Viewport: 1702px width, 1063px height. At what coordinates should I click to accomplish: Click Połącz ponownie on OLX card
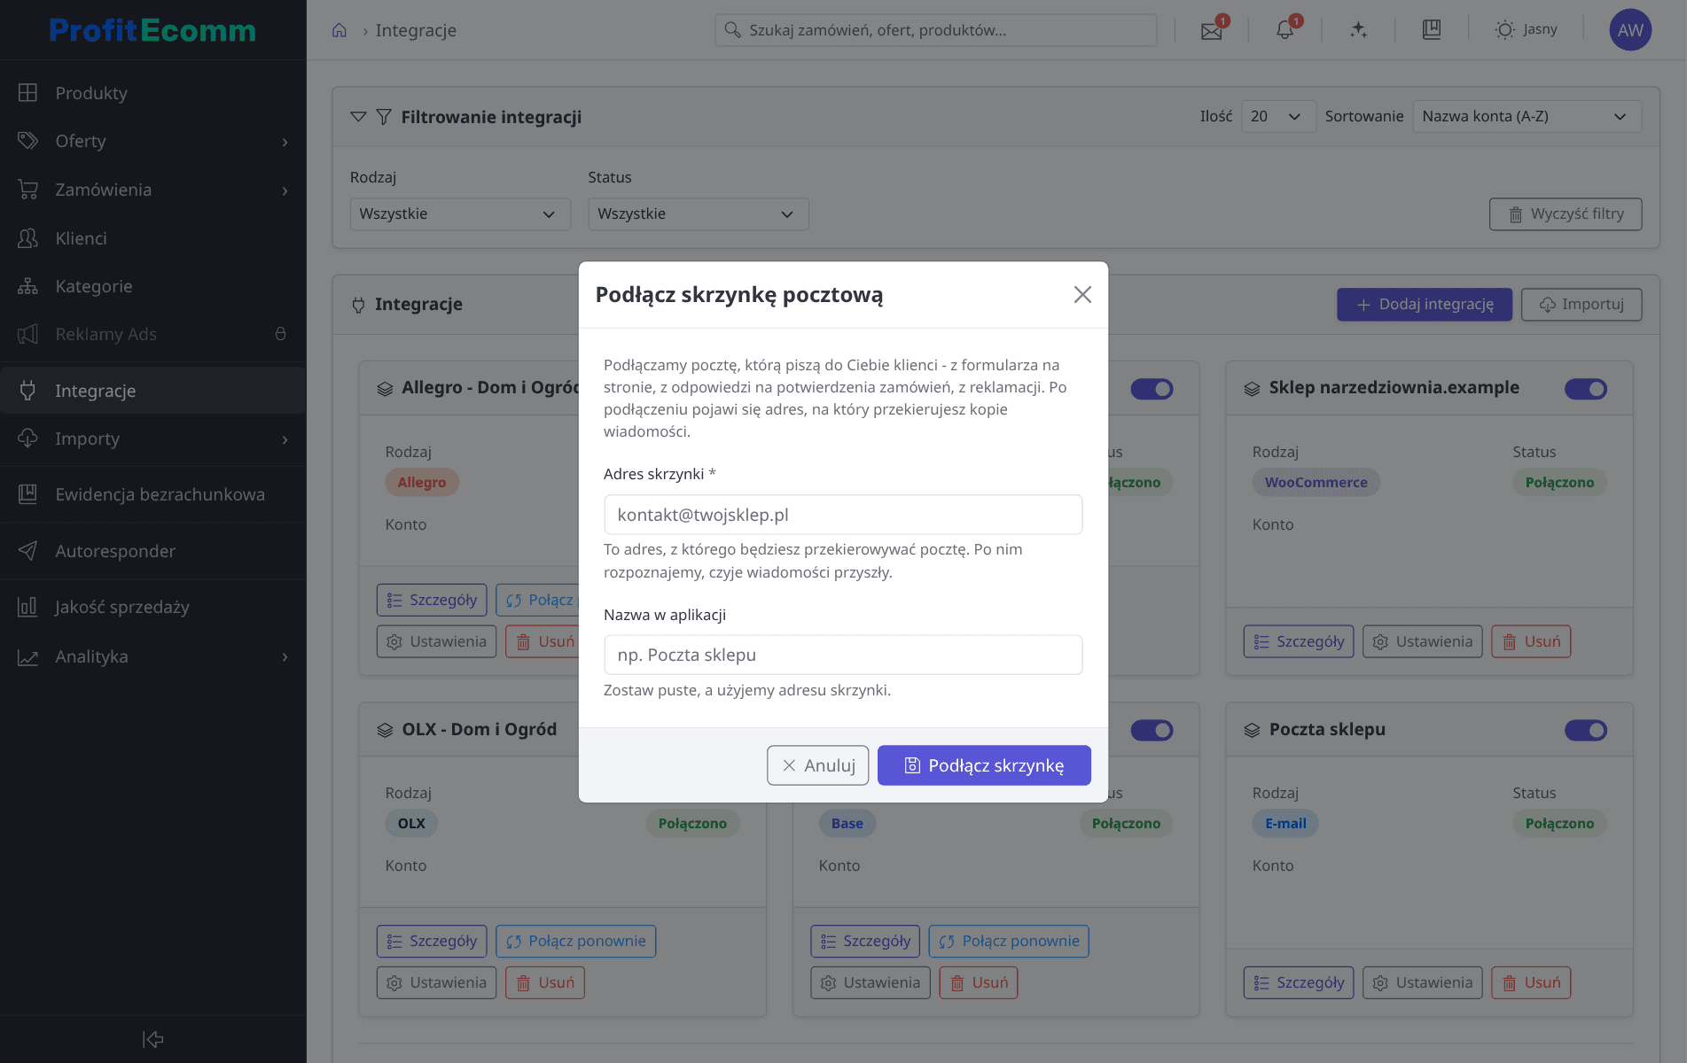click(575, 941)
